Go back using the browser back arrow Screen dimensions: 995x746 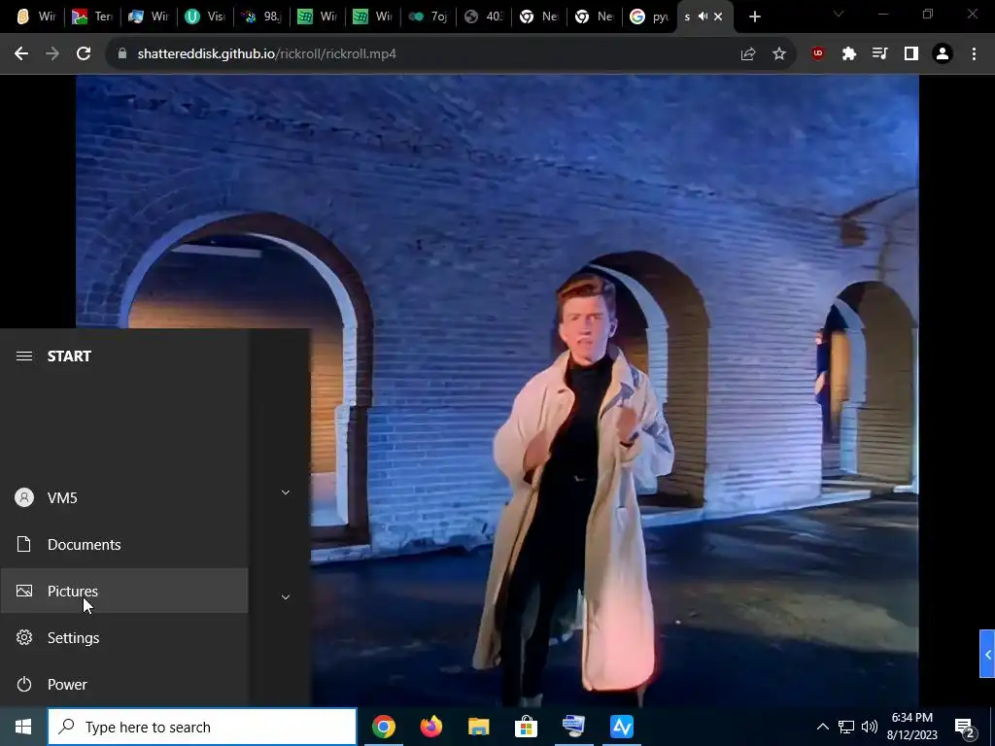[x=21, y=54]
